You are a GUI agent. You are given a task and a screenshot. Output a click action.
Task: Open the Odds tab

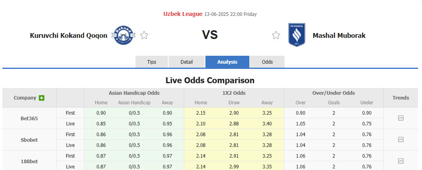267,62
